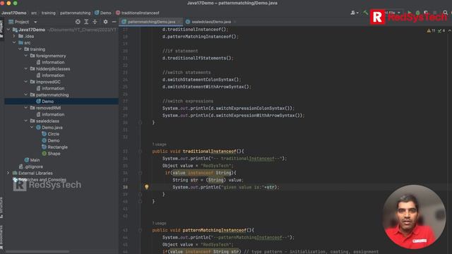The width and height of the screenshot is (452, 254).
Task: Click the Demo class icon in breadcrumb
Action: (x=97, y=13)
